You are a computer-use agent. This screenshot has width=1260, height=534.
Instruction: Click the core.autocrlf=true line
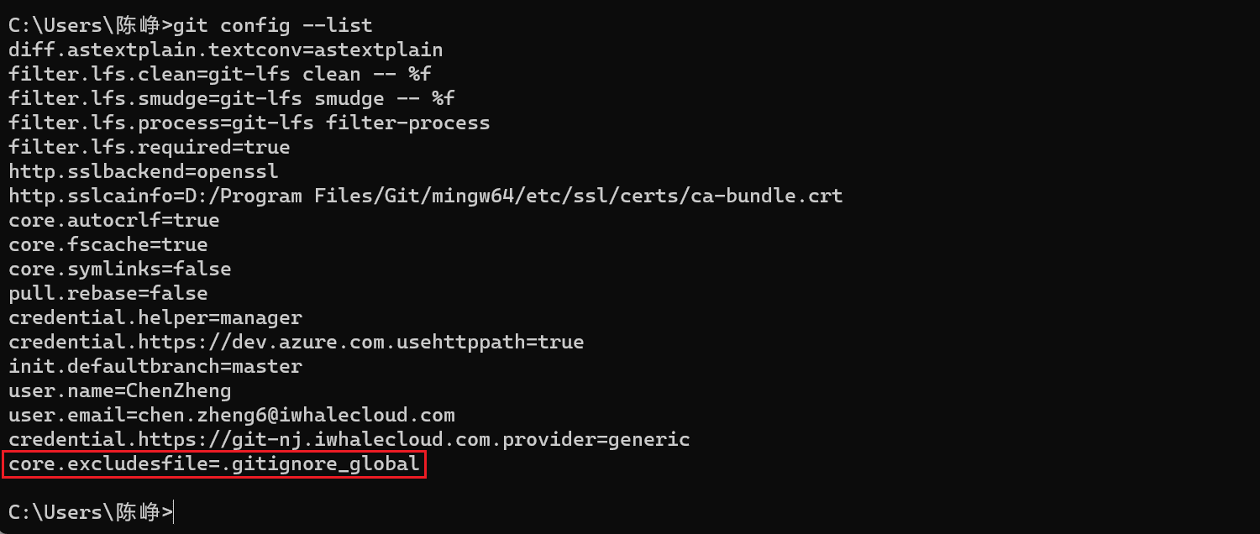(x=113, y=220)
